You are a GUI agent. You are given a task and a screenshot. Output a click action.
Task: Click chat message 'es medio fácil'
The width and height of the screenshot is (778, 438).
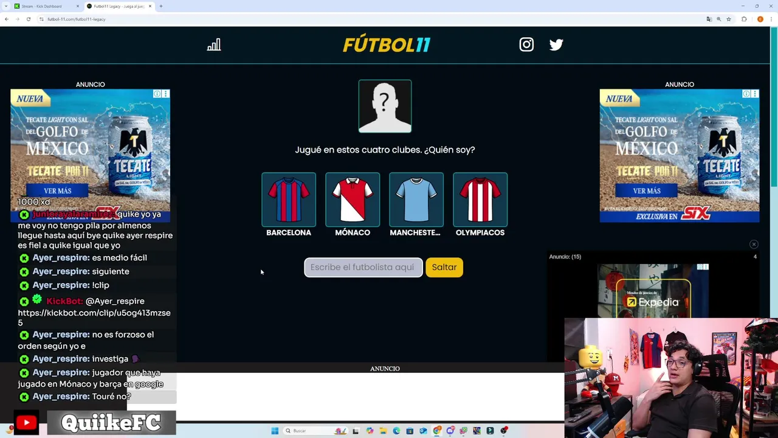pos(119,257)
